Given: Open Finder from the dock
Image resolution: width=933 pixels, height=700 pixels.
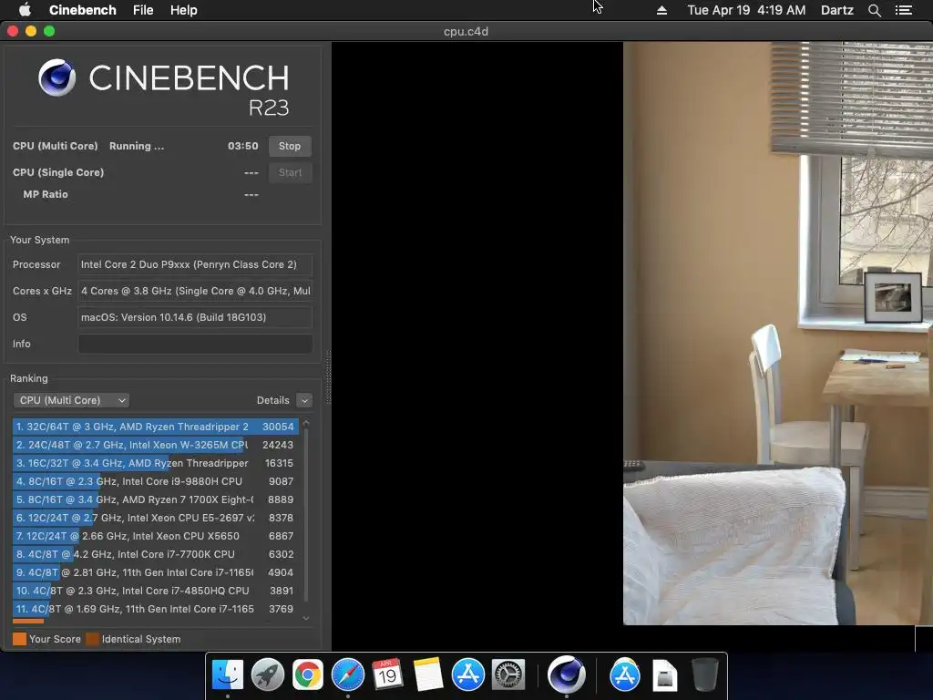Looking at the screenshot, I should (228, 674).
